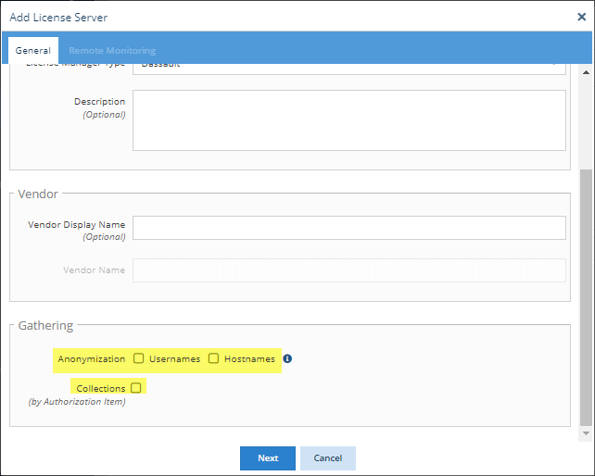The image size is (595, 476).
Task: Enable Hostnames anonymization checkbox
Action: (214, 358)
